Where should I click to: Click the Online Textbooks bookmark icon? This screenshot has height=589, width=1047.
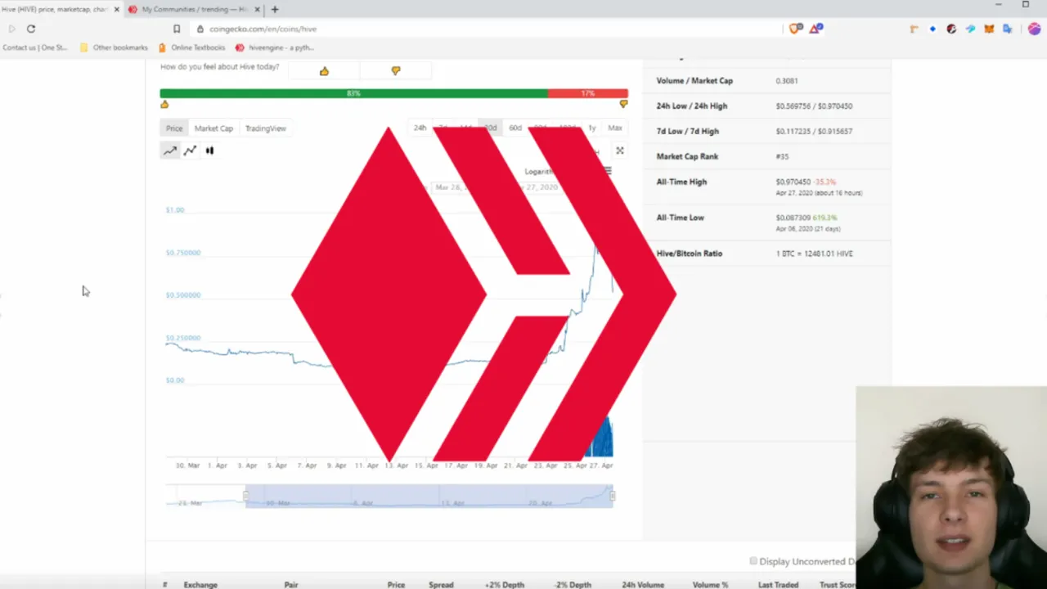point(162,47)
